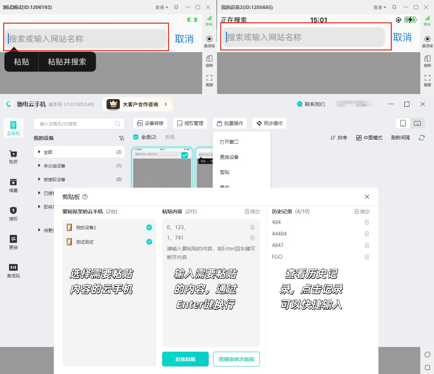Choose 更换设备 in the batch menu

point(229,157)
